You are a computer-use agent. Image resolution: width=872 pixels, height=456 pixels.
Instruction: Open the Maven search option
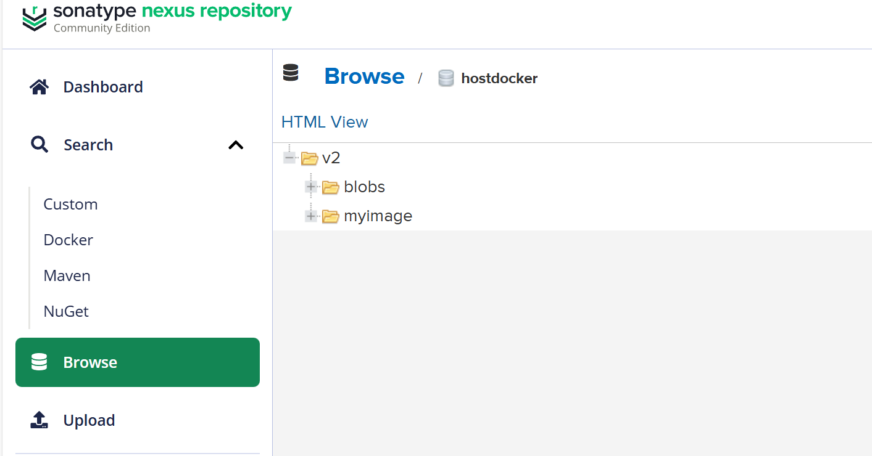coord(67,275)
